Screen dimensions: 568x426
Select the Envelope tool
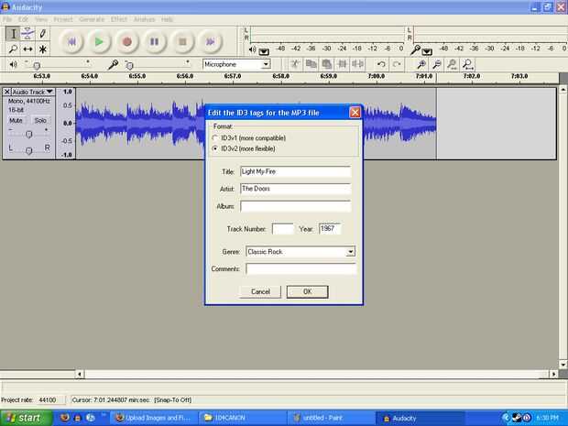tap(27, 34)
